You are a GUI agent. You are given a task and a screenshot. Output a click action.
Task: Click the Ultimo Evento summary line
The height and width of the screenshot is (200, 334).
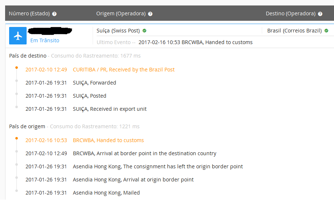[x=174, y=42]
